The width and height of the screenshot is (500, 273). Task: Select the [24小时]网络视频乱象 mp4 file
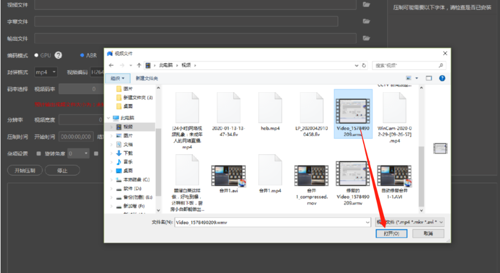tap(187, 121)
